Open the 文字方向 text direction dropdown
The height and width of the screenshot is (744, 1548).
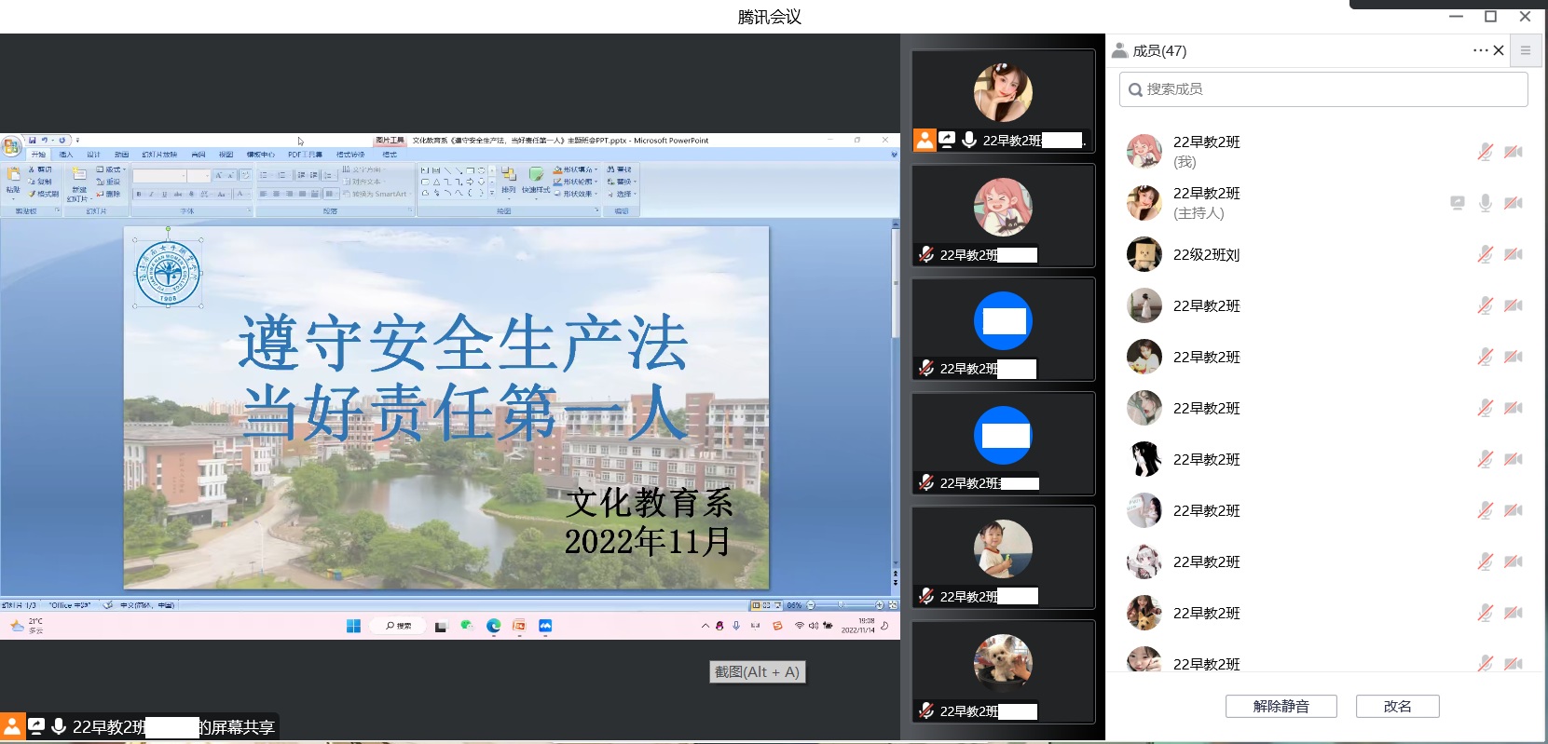363,169
